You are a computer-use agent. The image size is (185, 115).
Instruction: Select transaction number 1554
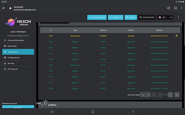[51, 36]
